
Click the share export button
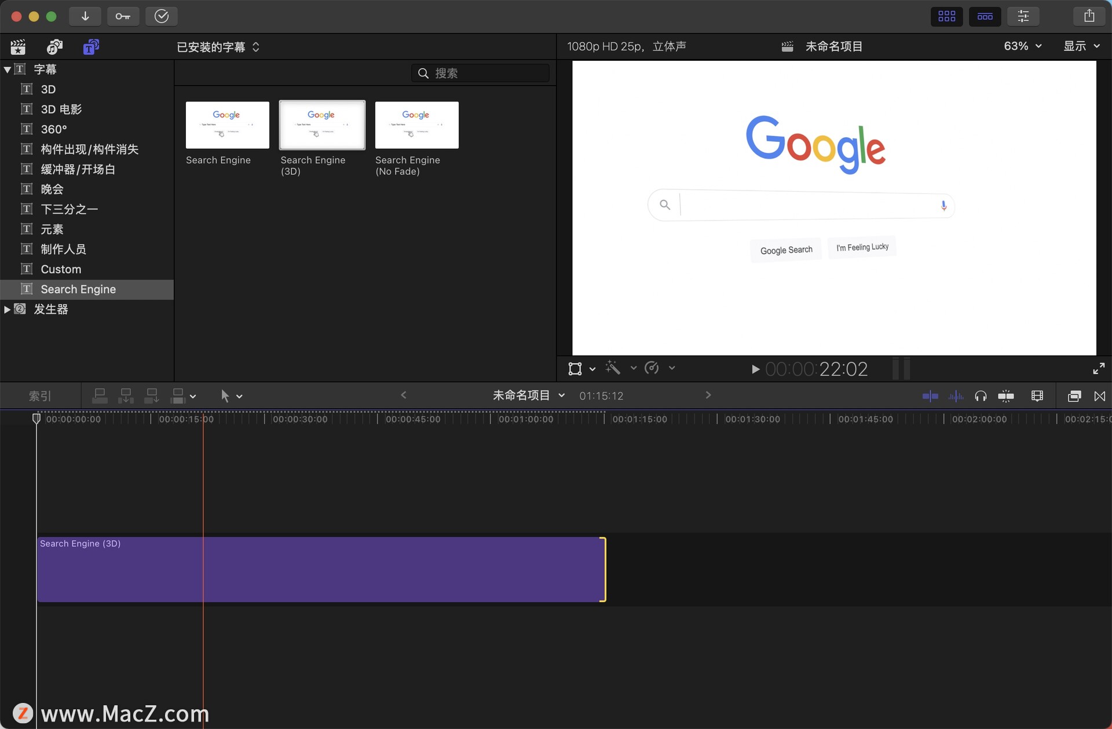pyautogui.click(x=1089, y=16)
